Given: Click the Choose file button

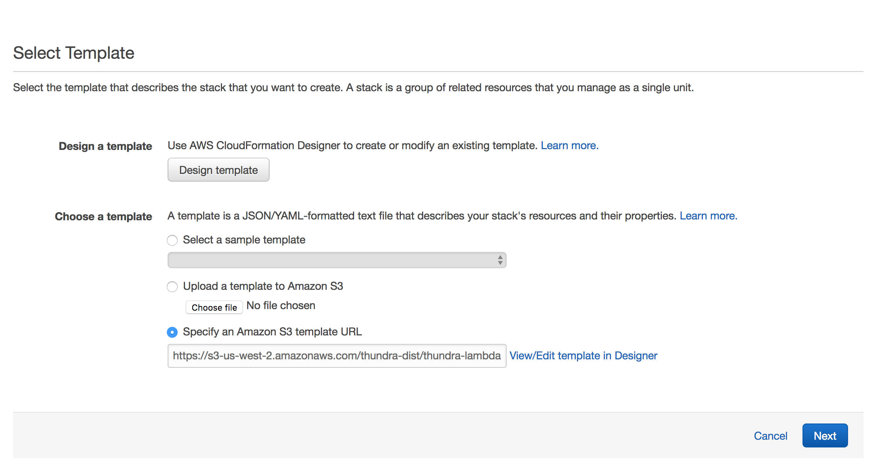Looking at the screenshot, I should [214, 307].
